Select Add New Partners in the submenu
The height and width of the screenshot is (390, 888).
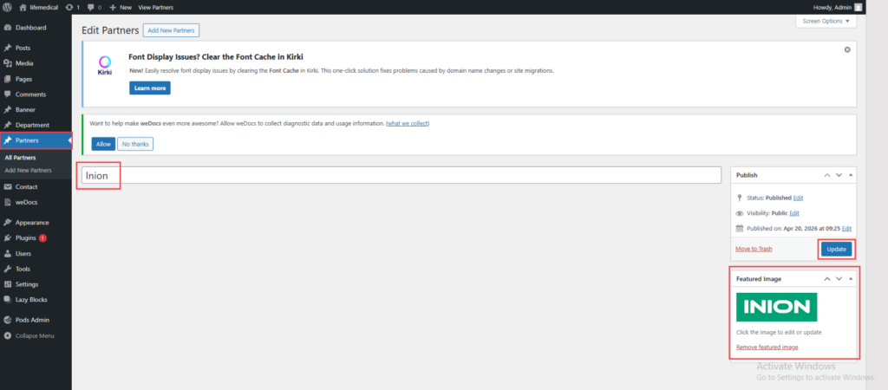point(28,171)
